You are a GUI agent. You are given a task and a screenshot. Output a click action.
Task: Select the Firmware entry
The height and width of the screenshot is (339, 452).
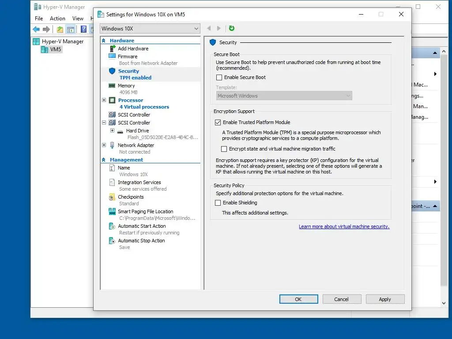[x=151, y=60]
